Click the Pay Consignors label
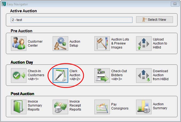181x122 pixels. point(120,106)
